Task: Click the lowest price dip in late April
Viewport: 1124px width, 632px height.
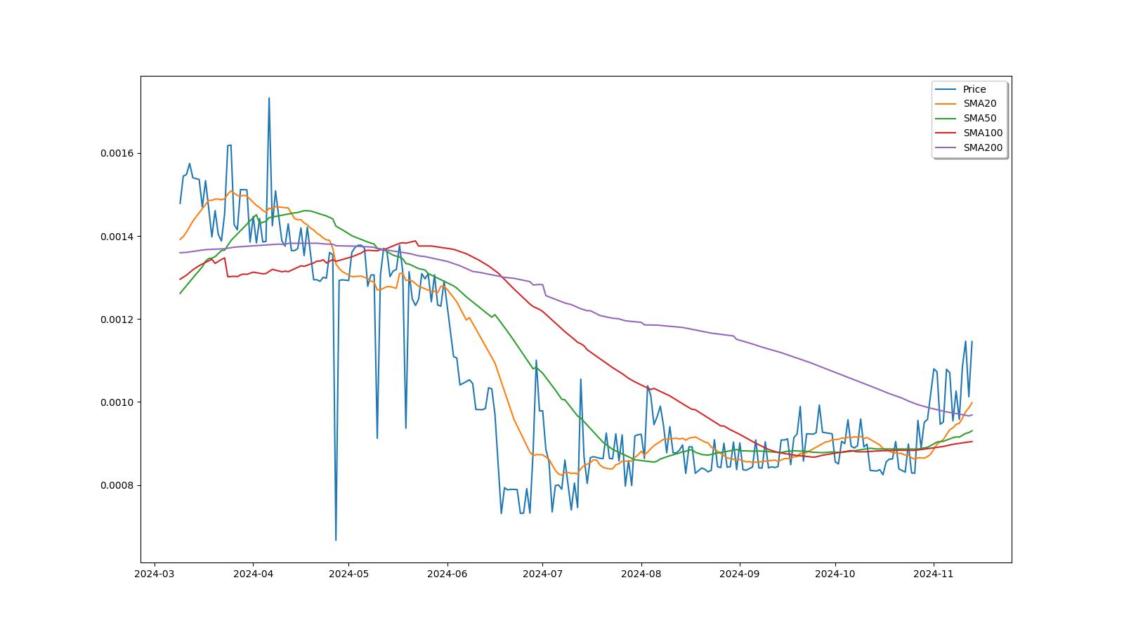Action: pyautogui.click(x=336, y=540)
